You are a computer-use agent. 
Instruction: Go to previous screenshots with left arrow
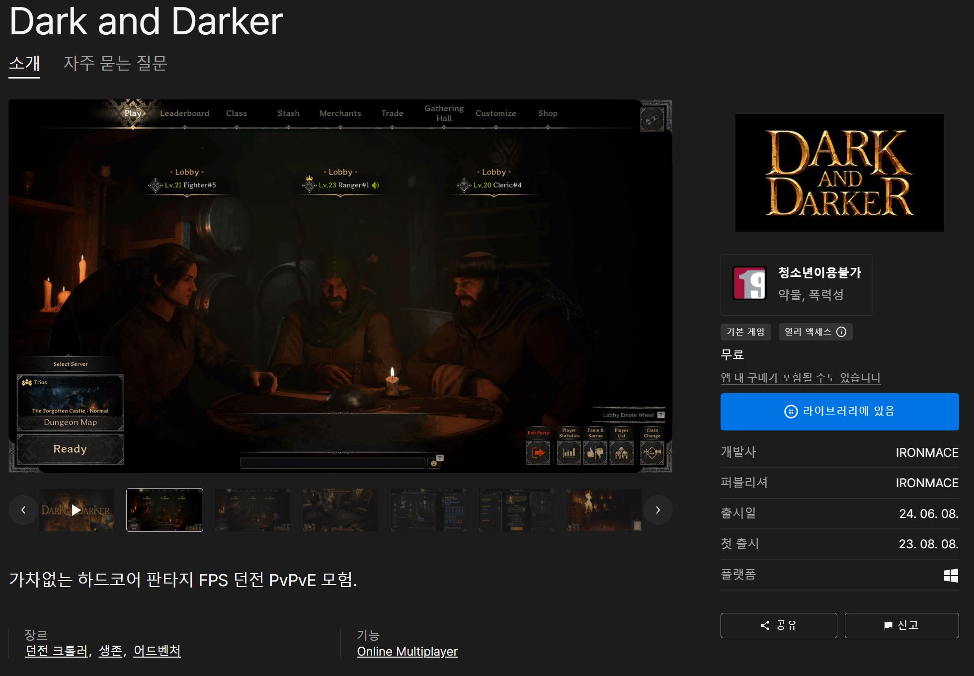coord(23,510)
